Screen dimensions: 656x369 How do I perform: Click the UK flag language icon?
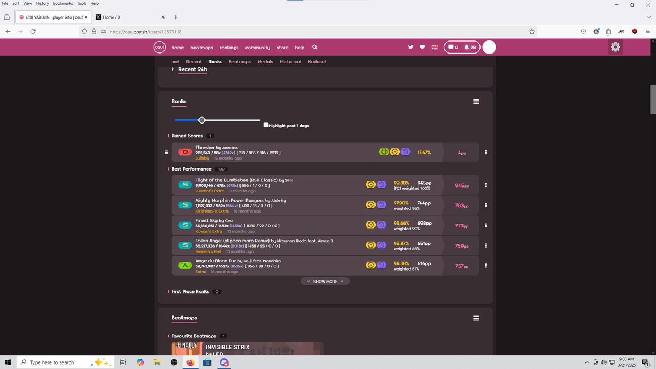pos(435,47)
